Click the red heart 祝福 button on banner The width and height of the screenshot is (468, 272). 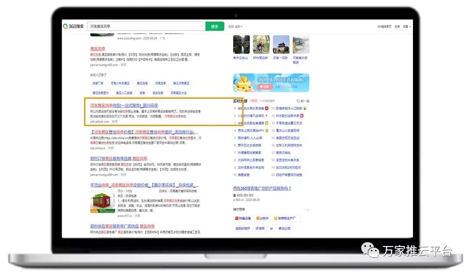264,87
